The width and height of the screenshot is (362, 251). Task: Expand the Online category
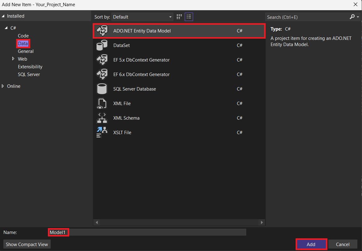3,86
